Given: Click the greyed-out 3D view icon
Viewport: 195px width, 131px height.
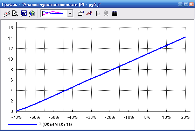Looking at the screenshot, I should tap(106, 13).
